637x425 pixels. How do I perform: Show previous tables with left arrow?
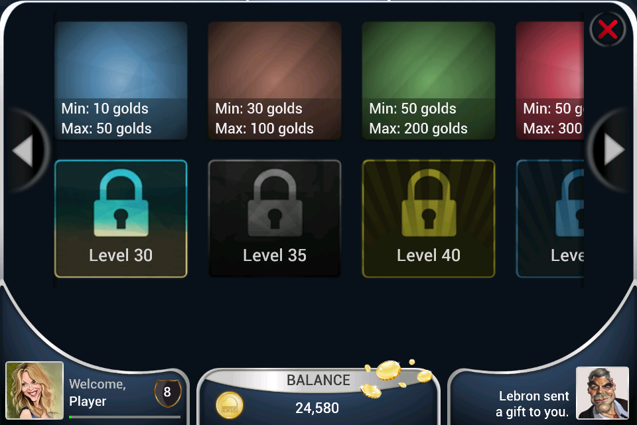(23, 151)
